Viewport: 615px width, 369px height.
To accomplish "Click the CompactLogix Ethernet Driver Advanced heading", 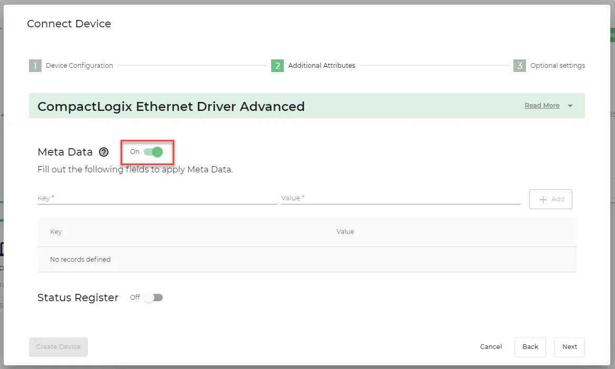I will (171, 106).
